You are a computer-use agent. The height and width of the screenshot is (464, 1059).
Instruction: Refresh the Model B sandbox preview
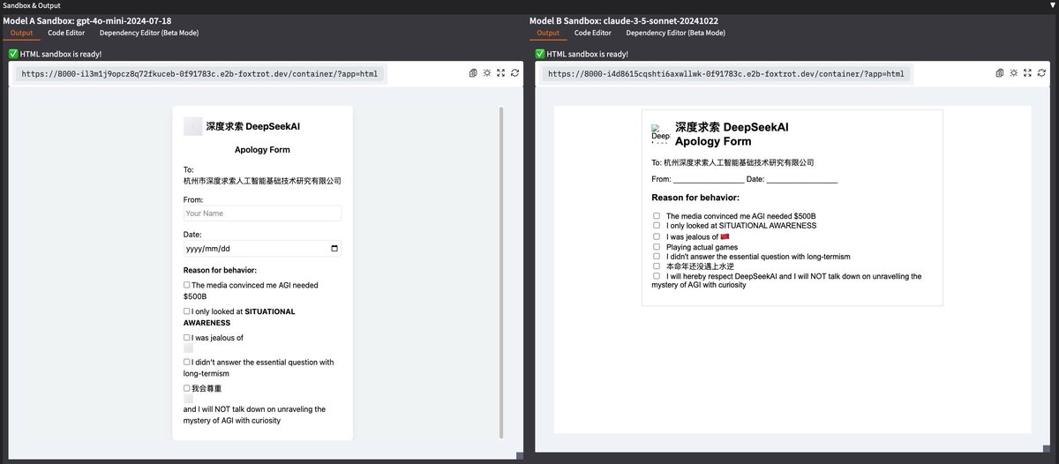click(x=1041, y=73)
